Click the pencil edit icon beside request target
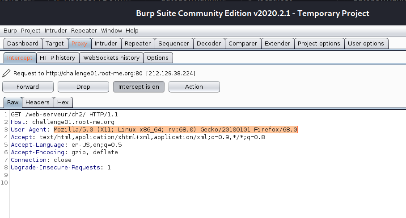406x218 pixels. click(6, 73)
